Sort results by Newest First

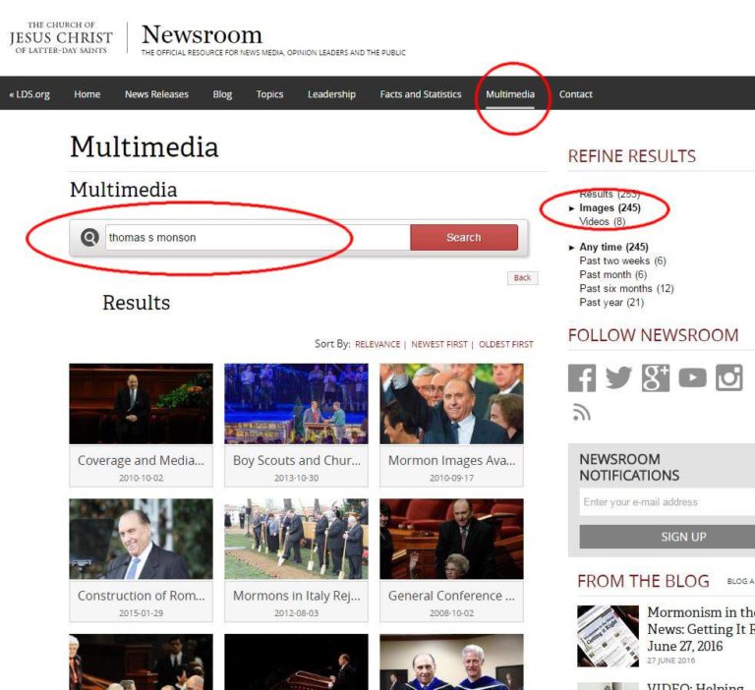[x=440, y=345]
